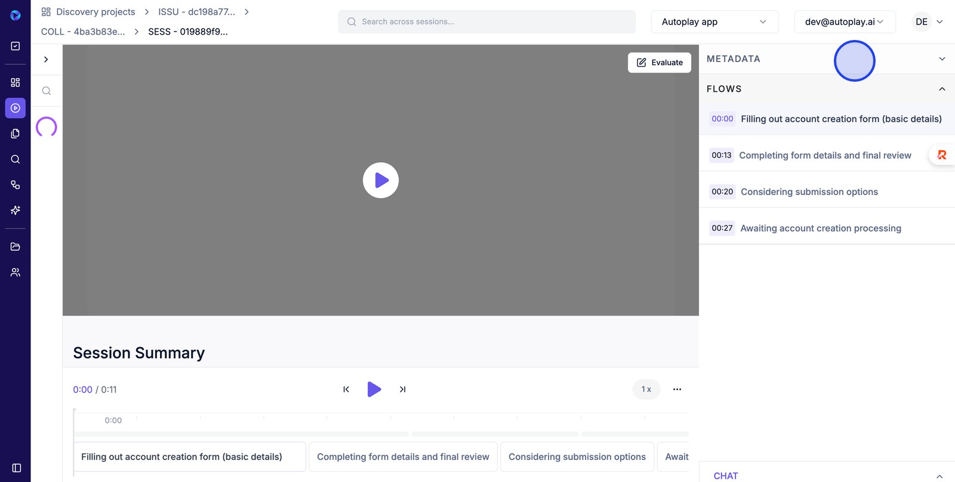Toggle the sidebar panel icon at bottom-left
Image resolution: width=955 pixels, height=482 pixels.
[x=16, y=468]
